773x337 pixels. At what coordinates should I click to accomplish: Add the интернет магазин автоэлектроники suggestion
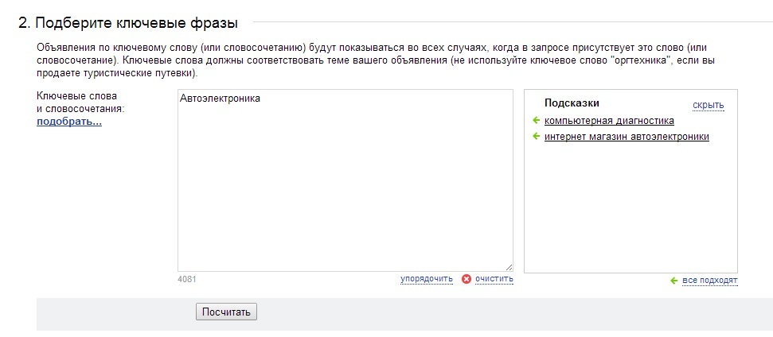(627, 136)
